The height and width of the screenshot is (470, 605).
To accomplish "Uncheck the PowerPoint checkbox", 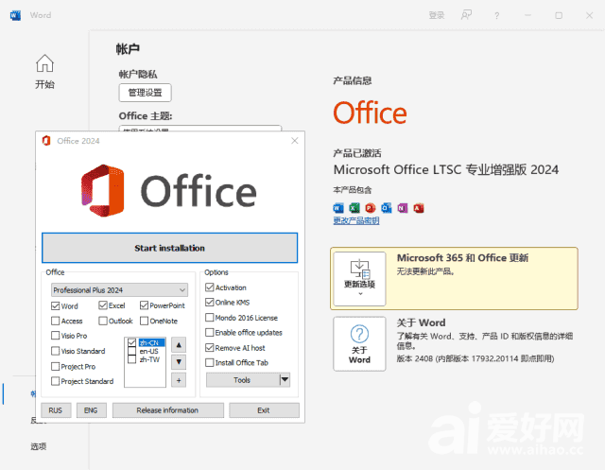I will 144,305.
